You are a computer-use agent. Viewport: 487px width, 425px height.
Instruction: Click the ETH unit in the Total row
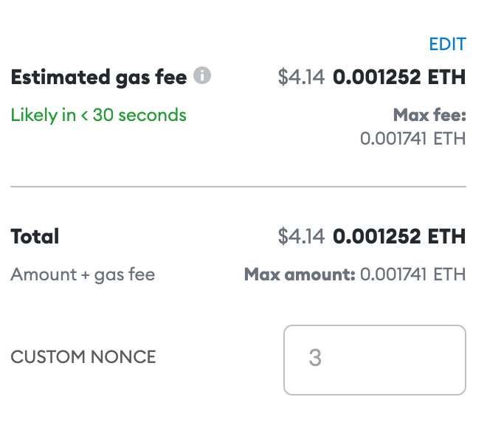[446, 236]
